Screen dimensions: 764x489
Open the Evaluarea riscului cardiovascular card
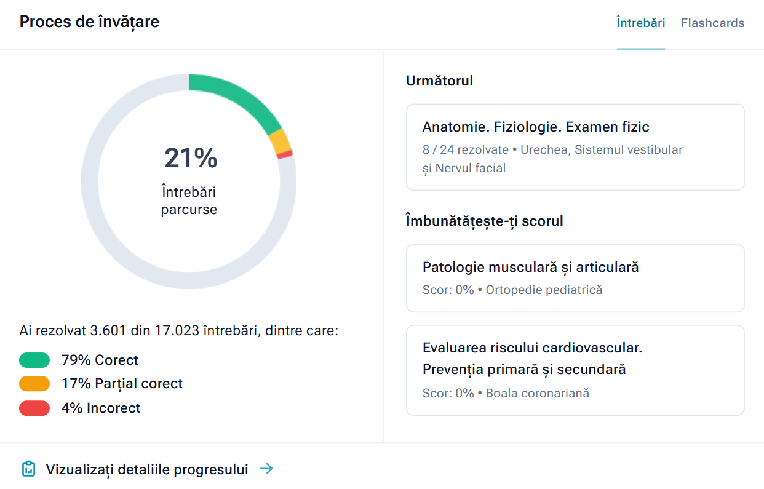point(575,369)
